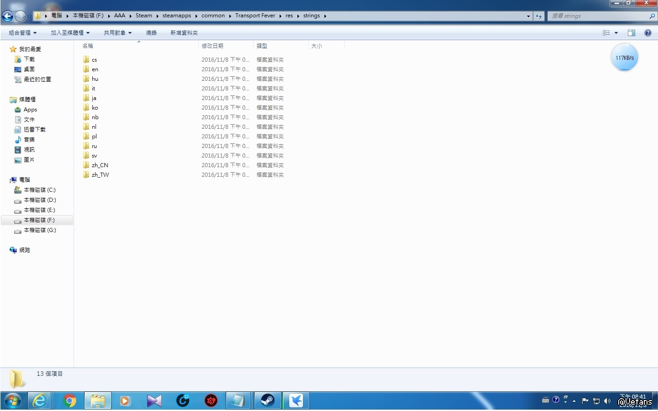Open 音樂 library in sidebar
Screen dimensions: 658x411
click(x=29, y=140)
